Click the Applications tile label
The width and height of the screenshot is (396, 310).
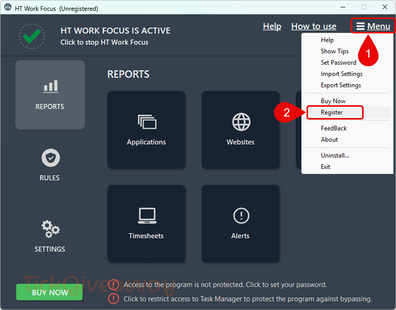[147, 142]
